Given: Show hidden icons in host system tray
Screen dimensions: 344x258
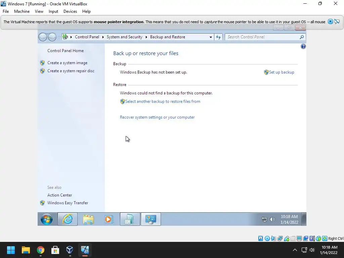Looking at the screenshot, I should pyautogui.click(x=295, y=250).
